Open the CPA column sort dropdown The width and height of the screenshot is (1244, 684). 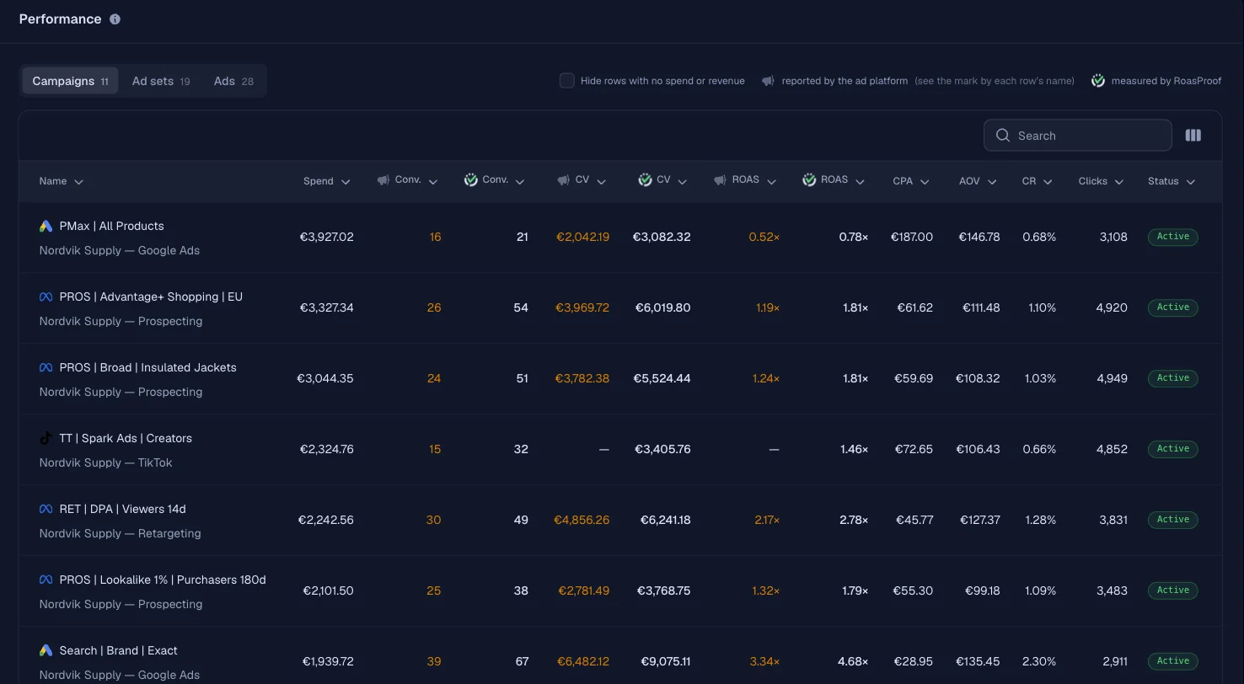click(x=925, y=182)
